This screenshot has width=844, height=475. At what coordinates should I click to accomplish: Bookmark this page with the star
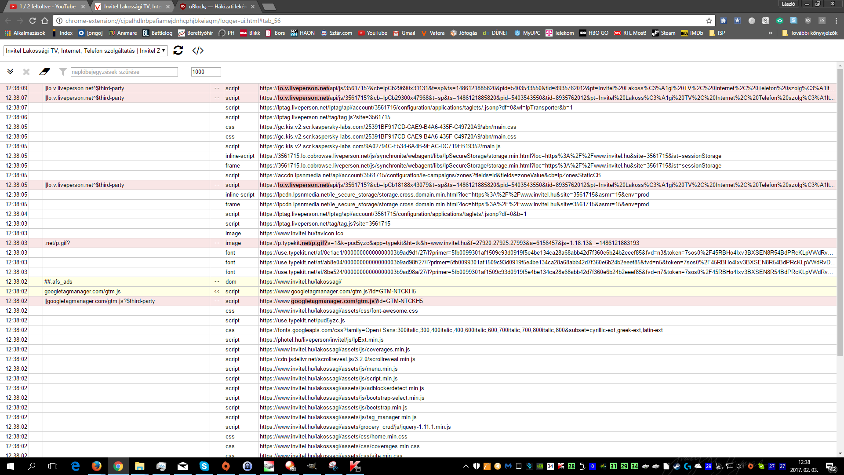[x=709, y=21]
